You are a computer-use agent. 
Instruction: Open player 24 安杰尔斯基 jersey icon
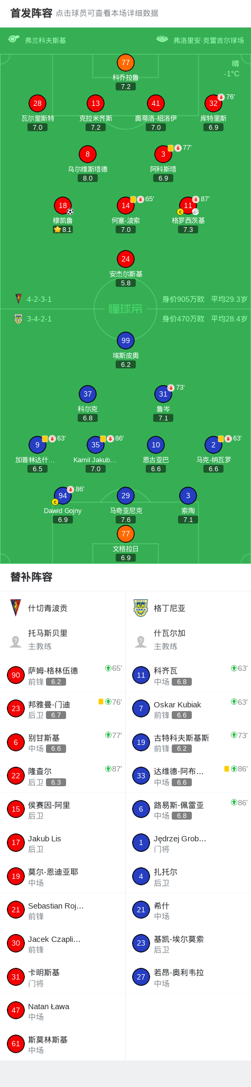[125, 259]
